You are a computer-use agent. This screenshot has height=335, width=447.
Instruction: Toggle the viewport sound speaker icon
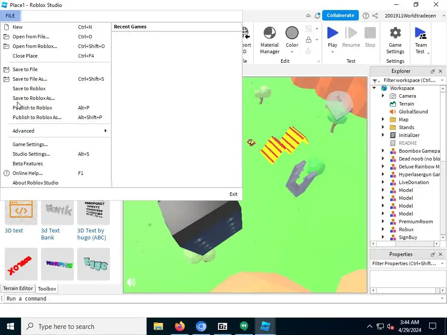pos(131,282)
